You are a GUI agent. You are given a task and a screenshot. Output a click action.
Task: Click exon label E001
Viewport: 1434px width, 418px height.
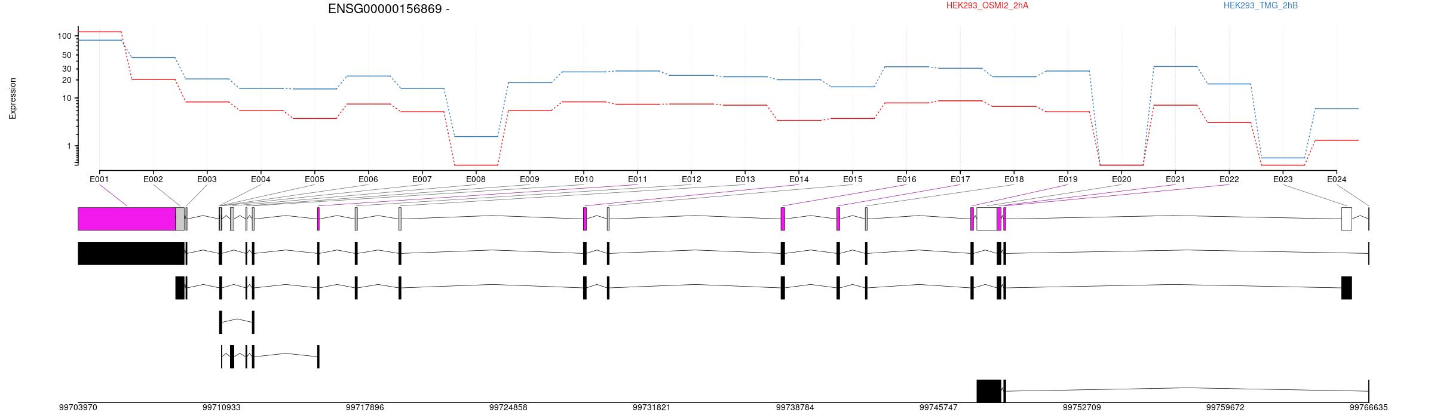pos(99,179)
